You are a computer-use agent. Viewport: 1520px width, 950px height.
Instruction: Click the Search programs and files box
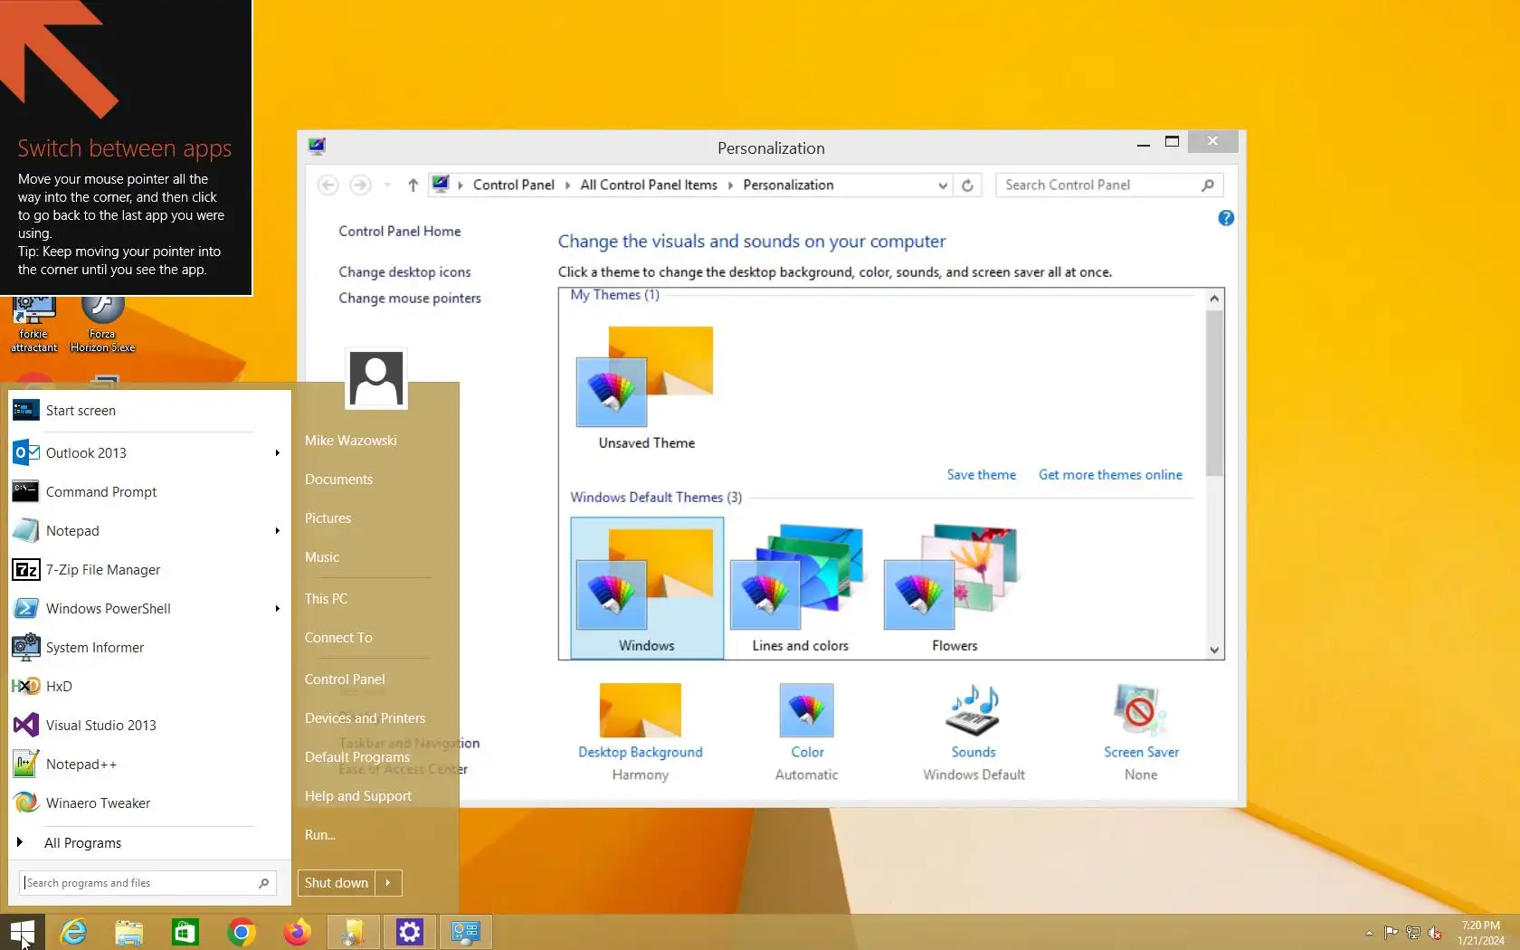(x=147, y=883)
